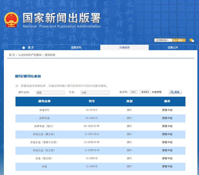Open 查看详细 for 实事求是 65-1005/D
Screen dimensions: 199x175
click(x=167, y=118)
